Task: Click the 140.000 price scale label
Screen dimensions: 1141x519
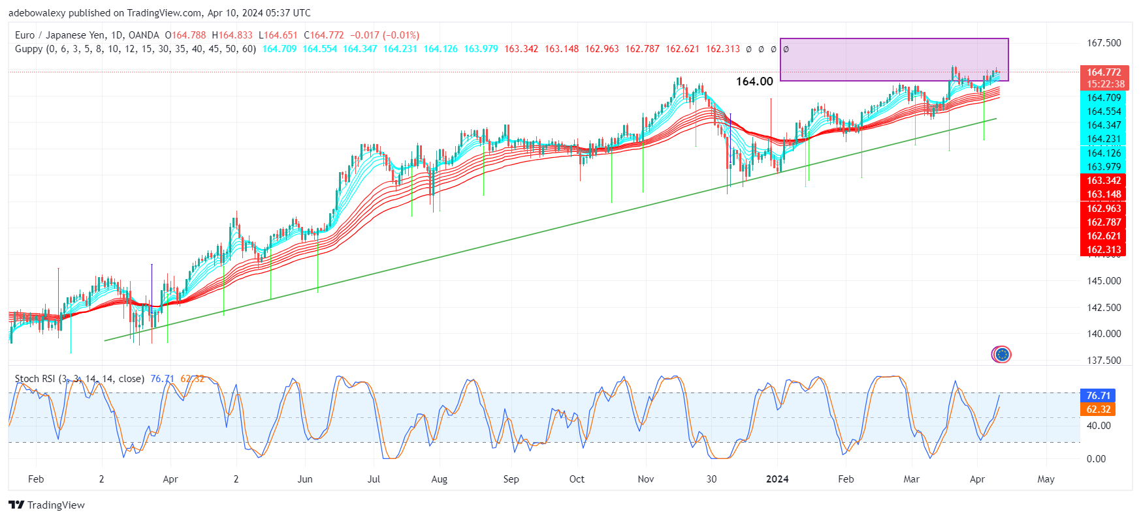Action: point(1104,334)
